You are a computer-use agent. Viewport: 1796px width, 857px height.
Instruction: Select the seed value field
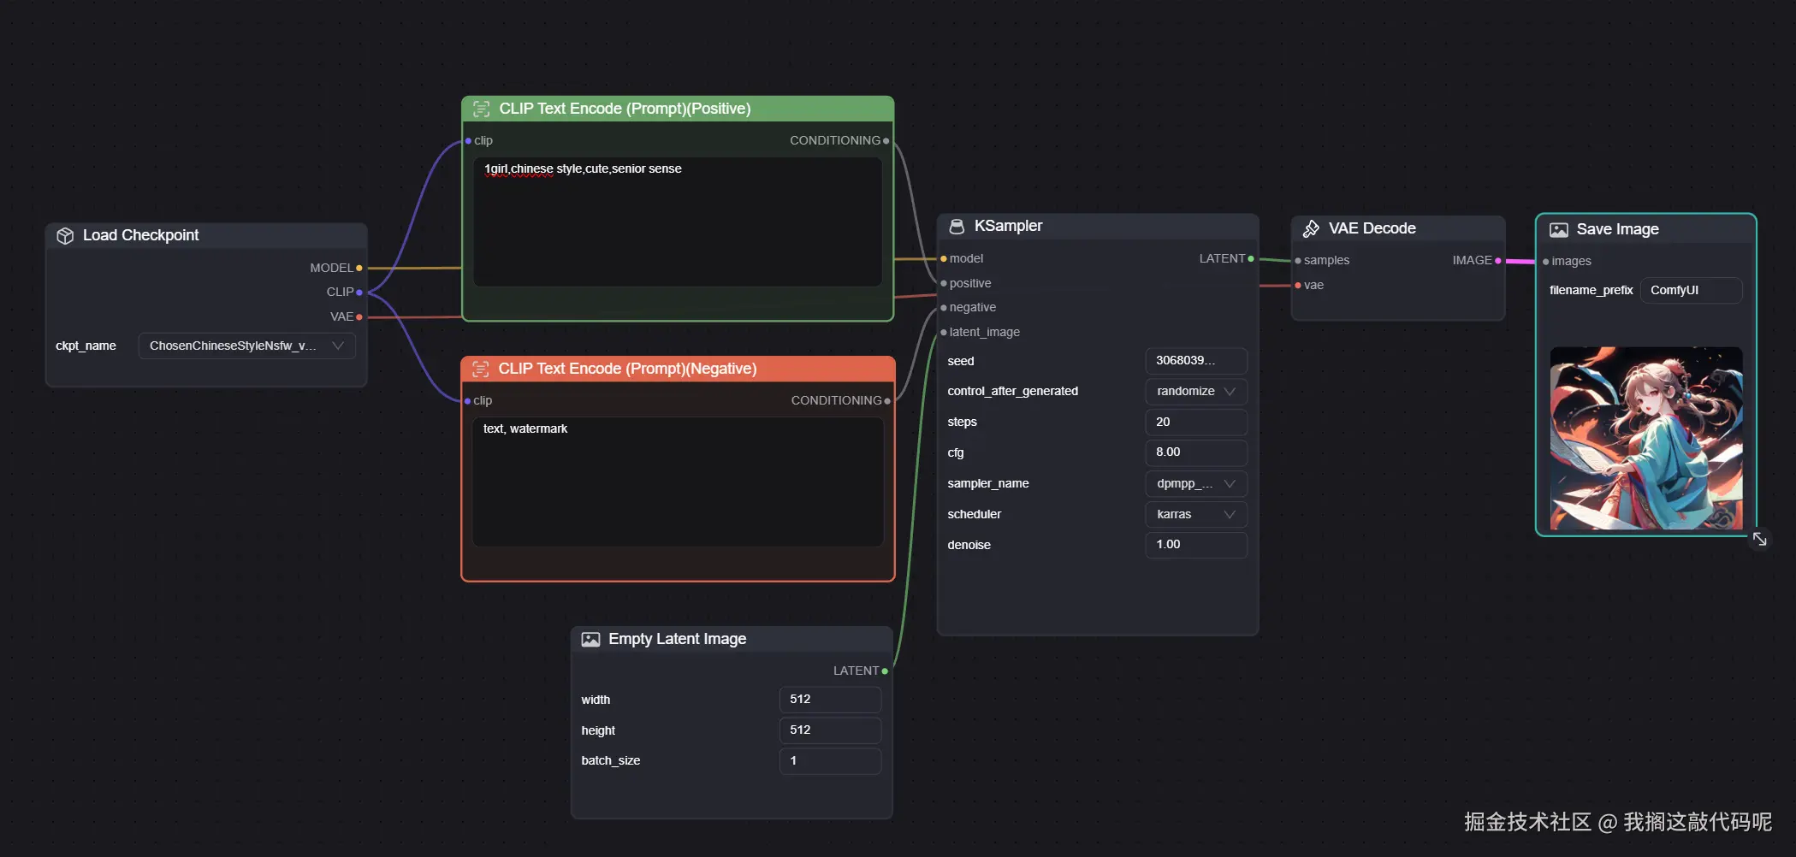pyautogui.click(x=1195, y=361)
